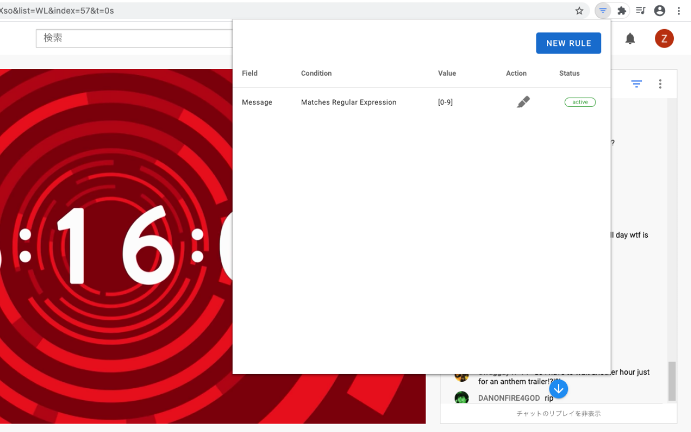The width and height of the screenshot is (691, 432).
Task: Open the Chrome profile account icon
Action: 660,11
